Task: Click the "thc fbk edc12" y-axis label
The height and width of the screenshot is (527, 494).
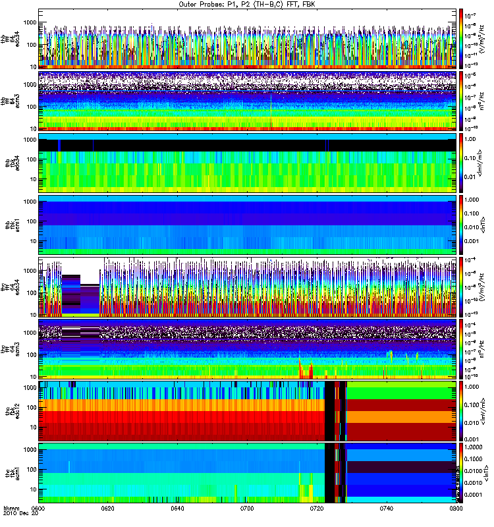Action: point(12,411)
